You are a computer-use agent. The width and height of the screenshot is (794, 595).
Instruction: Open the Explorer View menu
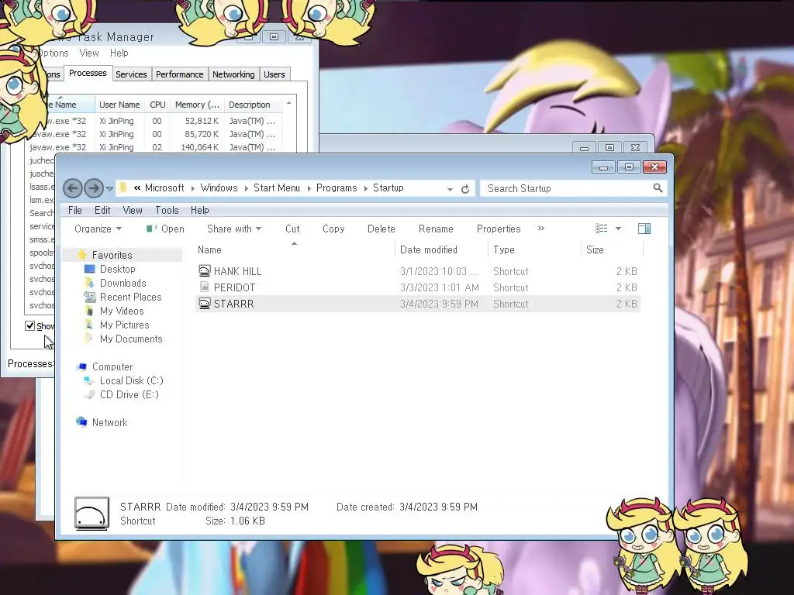[132, 210]
